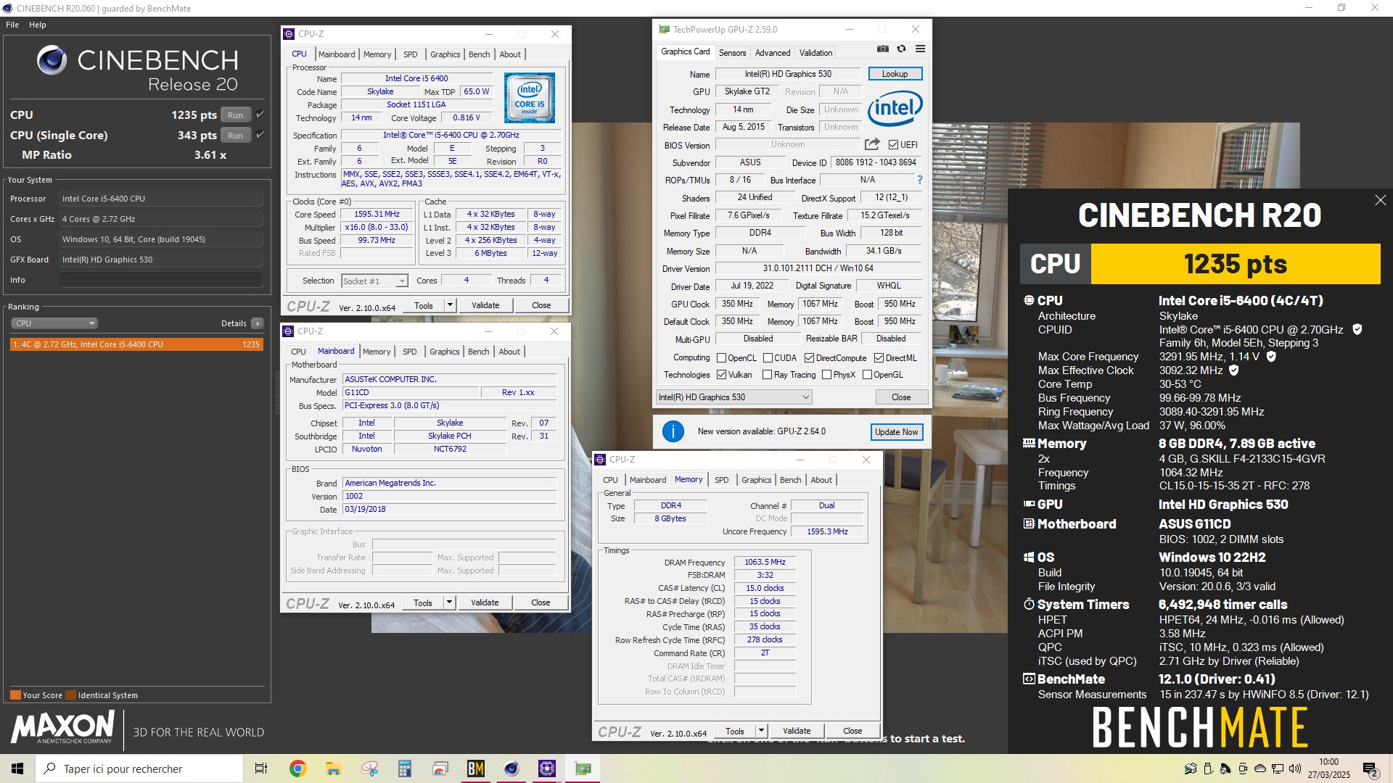Click the Task View taskbar icon
This screenshot has width=1393, height=783.
pos(261,768)
